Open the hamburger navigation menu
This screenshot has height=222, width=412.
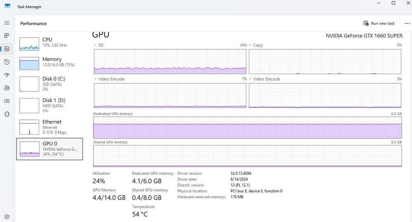(7, 23)
